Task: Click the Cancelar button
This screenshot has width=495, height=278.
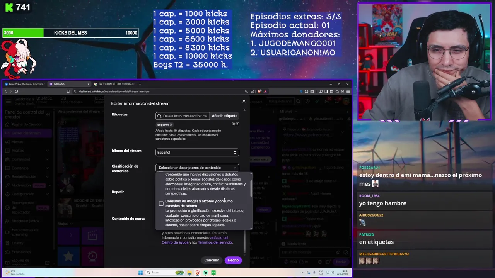Action: [x=212, y=260]
